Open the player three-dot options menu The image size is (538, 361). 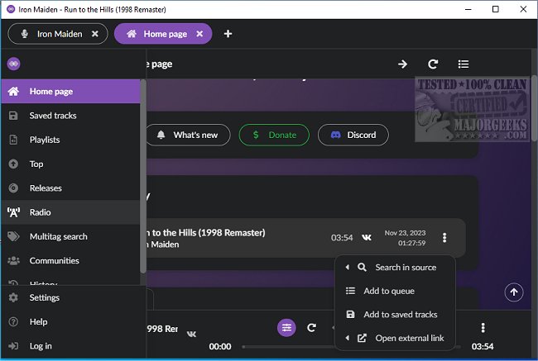click(483, 328)
